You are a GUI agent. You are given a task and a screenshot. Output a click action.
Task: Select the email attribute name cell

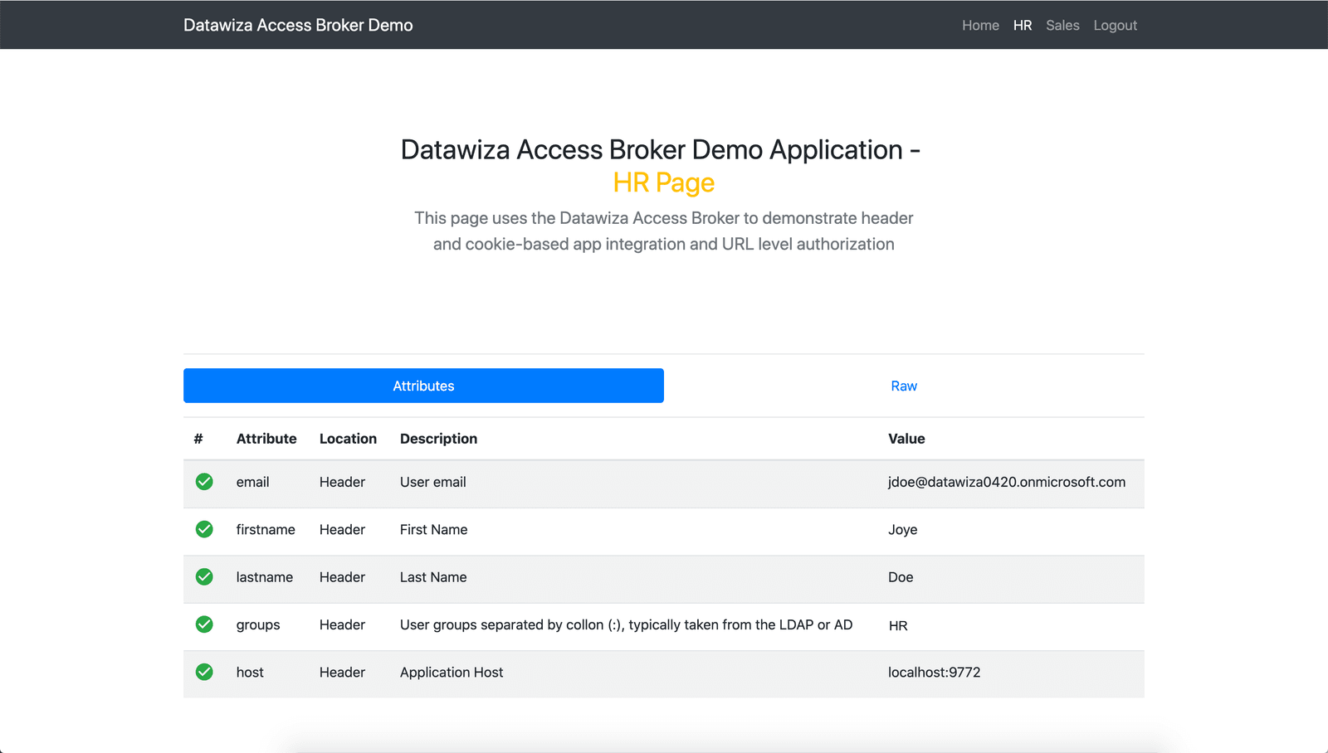point(252,482)
